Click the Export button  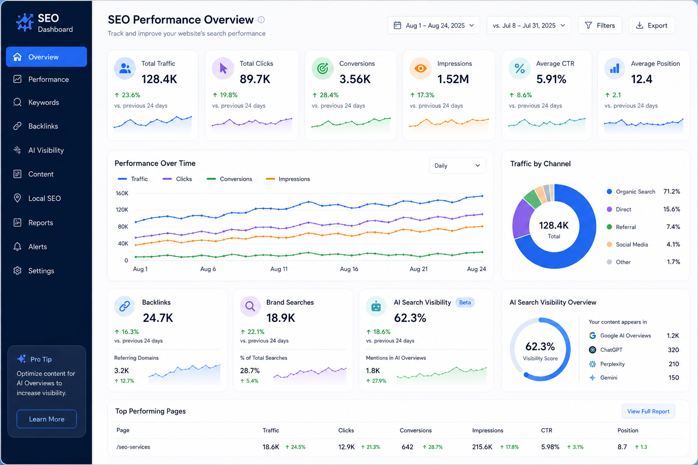pos(652,25)
